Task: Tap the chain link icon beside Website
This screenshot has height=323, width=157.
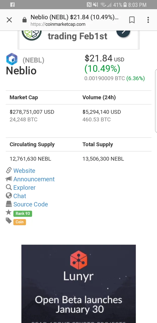Action: 9,170
